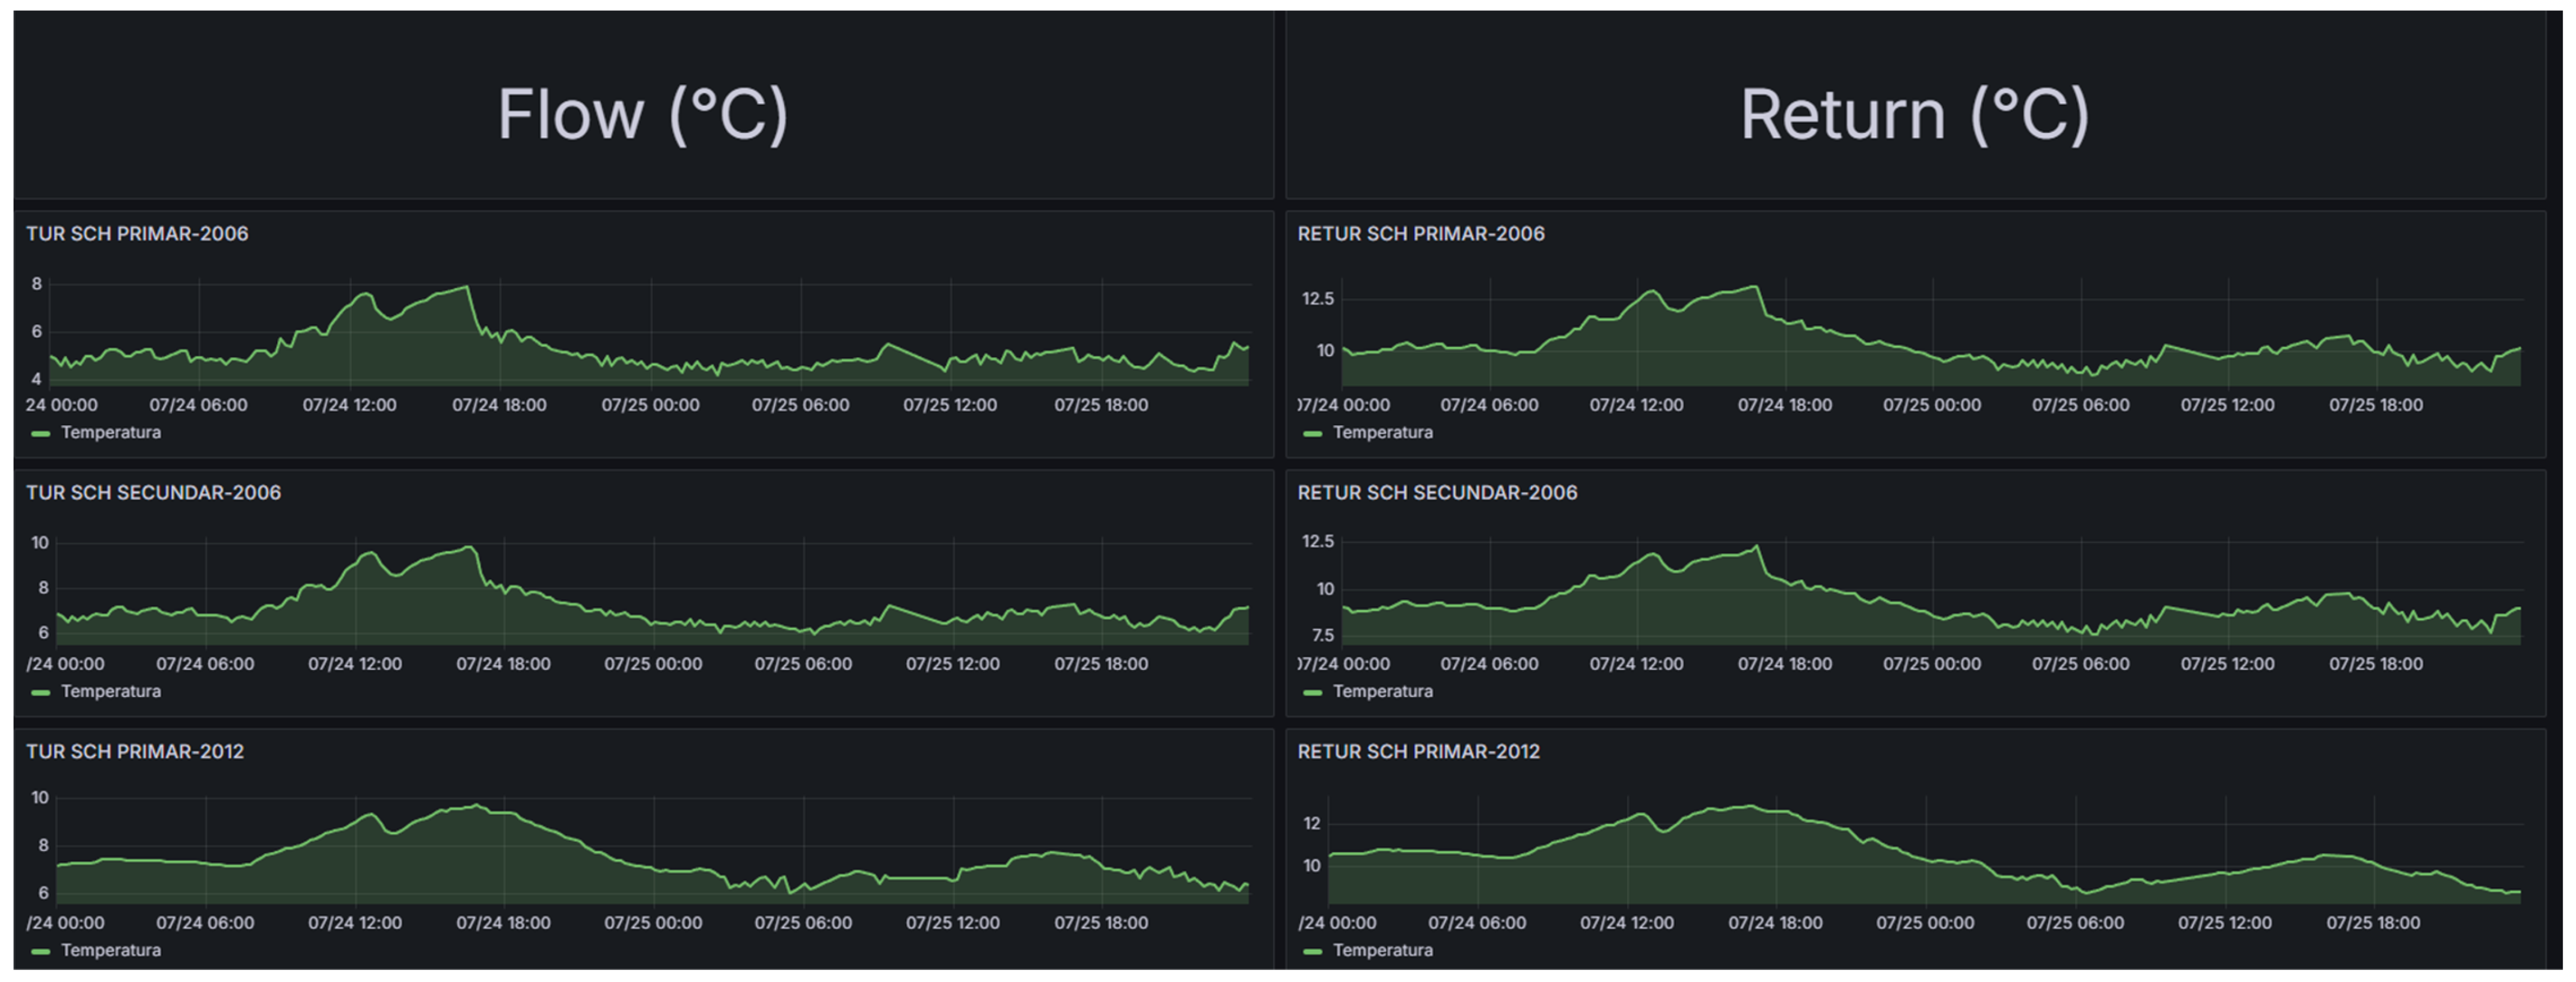Click green legend color swatch in TUR SCH SECUNDAR-2006
2576x982 pixels.
point(41,693)
